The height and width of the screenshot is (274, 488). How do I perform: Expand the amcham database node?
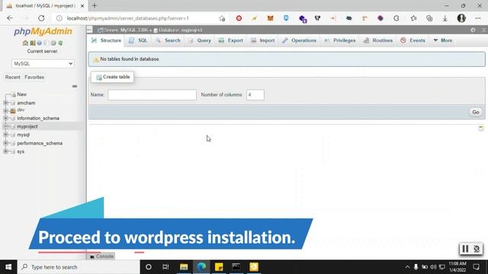pyautogui.click(x=5, y=103)
